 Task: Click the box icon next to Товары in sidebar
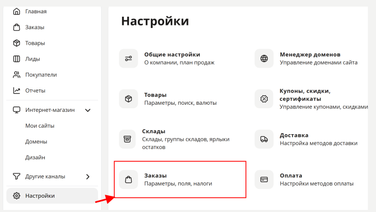point(17,43)
